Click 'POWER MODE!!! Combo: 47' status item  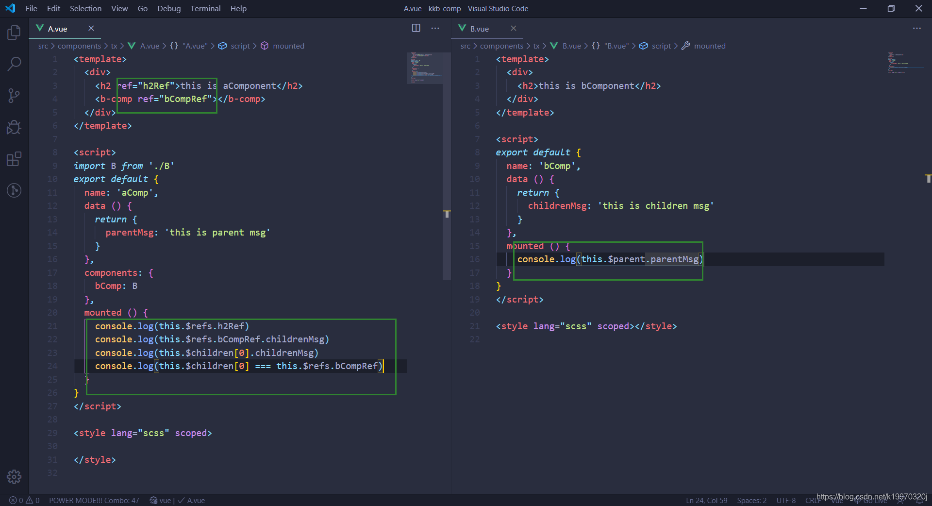click(94, 500)
